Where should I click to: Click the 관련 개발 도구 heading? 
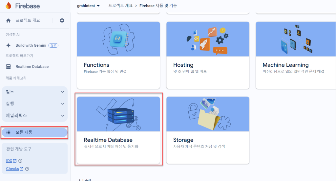(19, 149)
